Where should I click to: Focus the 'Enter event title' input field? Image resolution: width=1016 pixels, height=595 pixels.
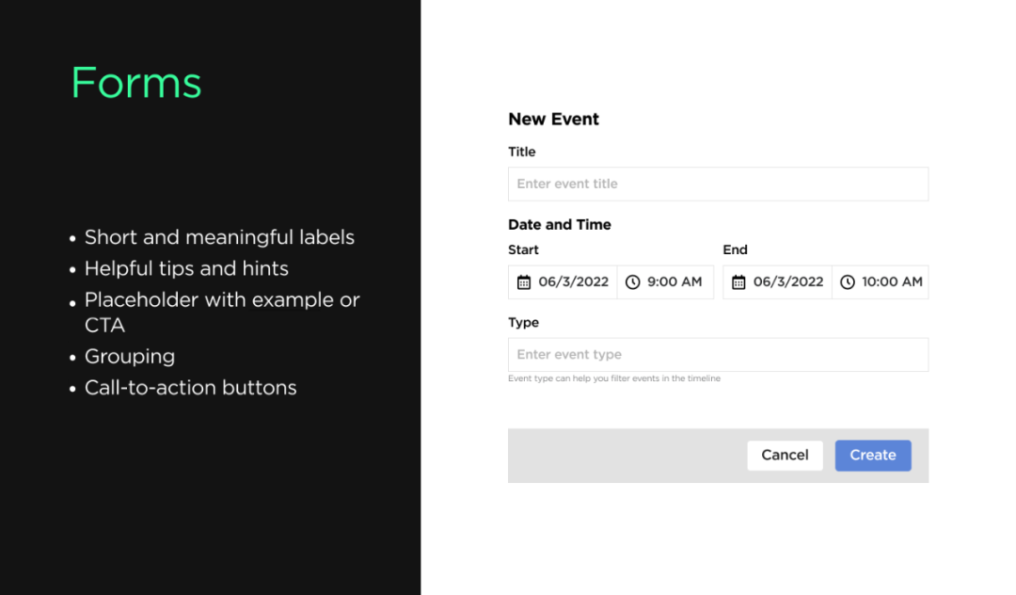pos(718,185)
